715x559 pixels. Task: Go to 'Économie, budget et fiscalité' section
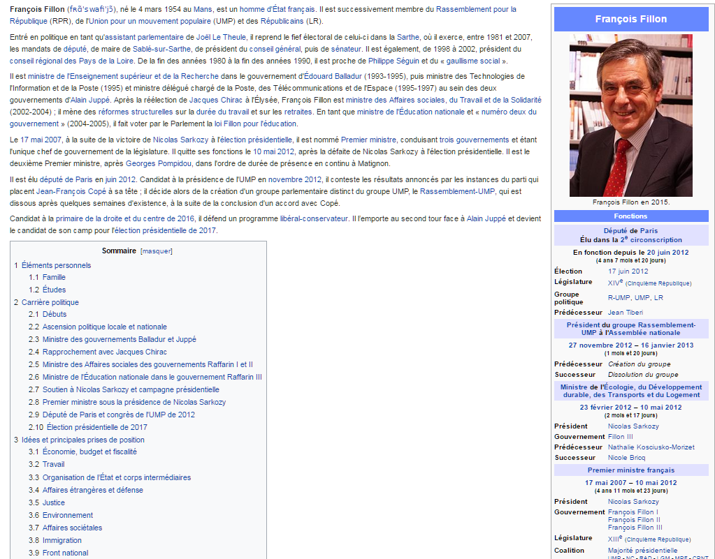coord(89,452)
